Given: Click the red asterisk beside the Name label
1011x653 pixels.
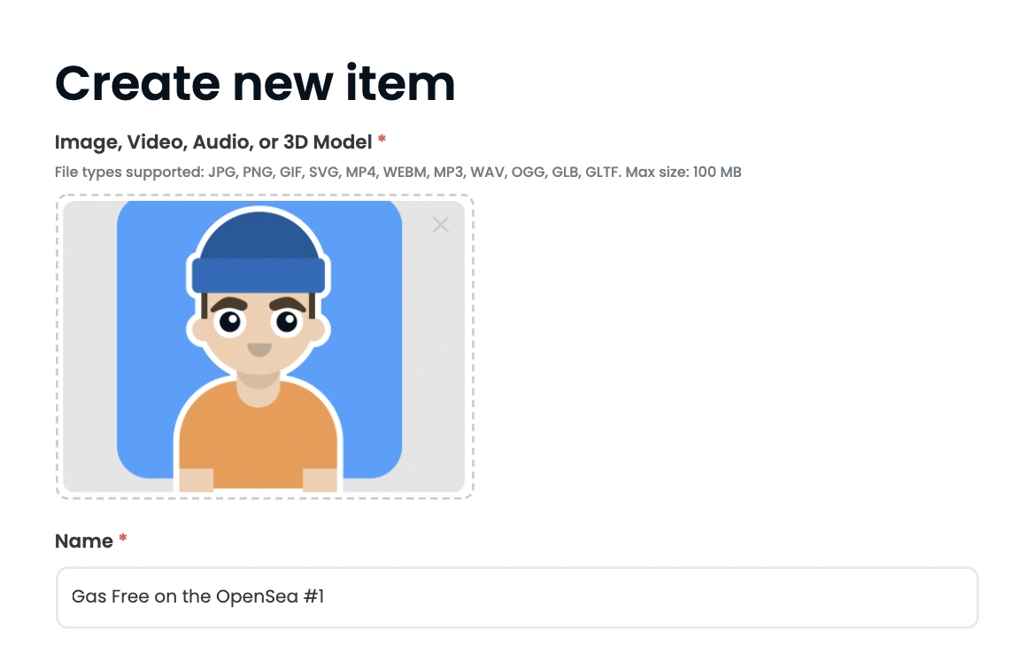Looking at the screenshot, I should point(122,538).
